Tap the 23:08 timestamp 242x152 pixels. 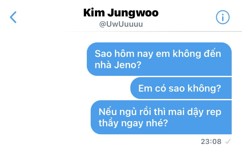click(x=211, y=141)
